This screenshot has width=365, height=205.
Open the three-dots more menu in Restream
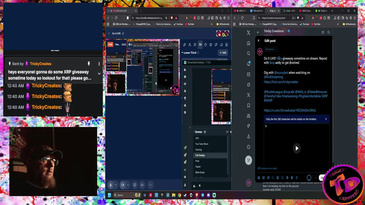[x=150, y=185]
